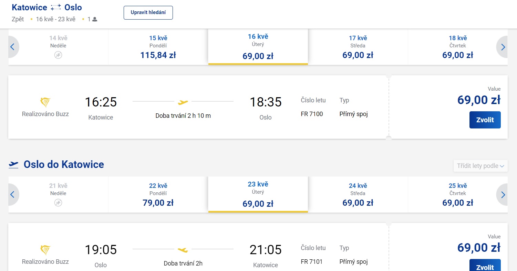517x271 pixels.
Task: Click the Ryanair harp logo on flight FR 7100
Action: pos(45,102)
